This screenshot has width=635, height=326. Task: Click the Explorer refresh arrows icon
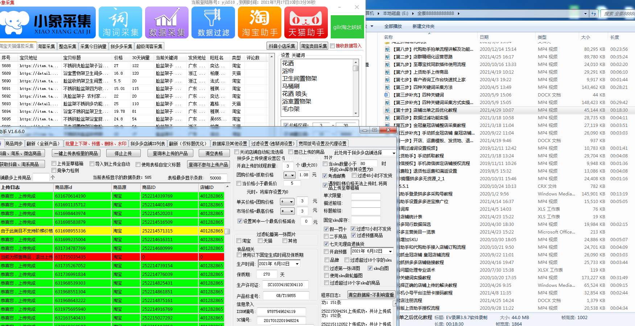click(x=594, y=13)
